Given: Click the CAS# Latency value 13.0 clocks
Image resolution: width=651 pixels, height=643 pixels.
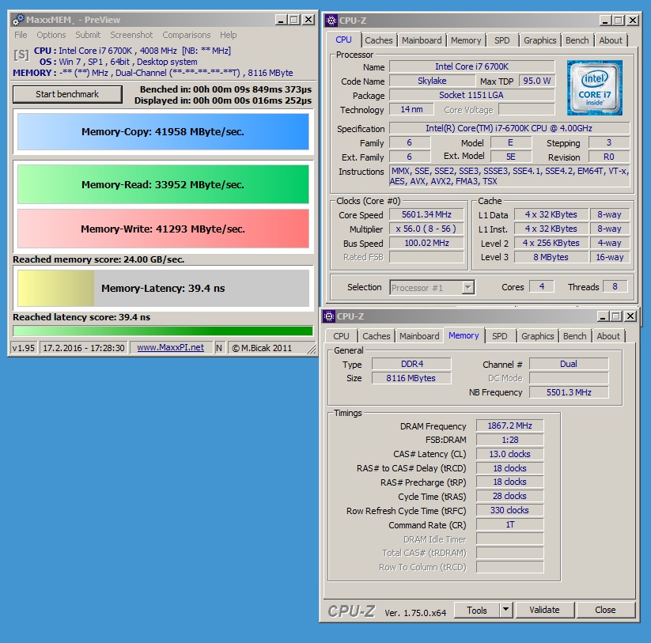Looking at the screenshot, I should pos(510,454).
